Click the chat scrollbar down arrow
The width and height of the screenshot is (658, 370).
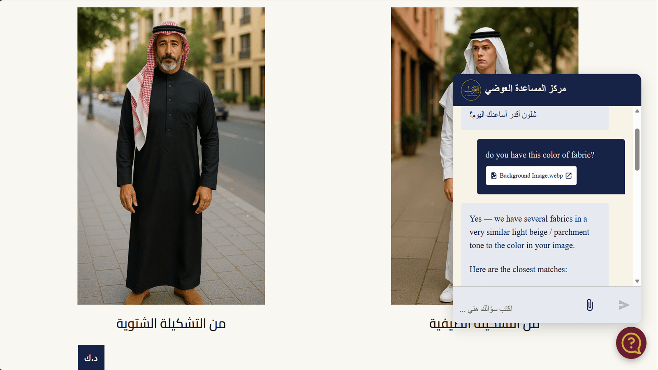[637, 281]
